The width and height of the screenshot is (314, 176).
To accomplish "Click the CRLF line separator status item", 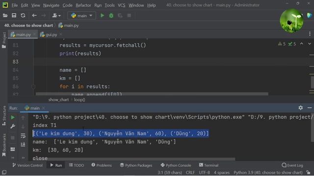I will point(190,173).
